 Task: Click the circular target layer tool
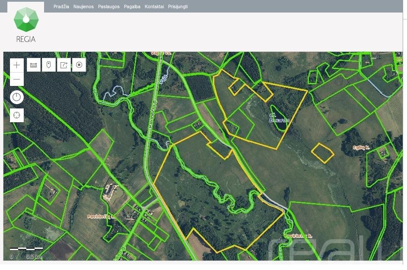point(79,65)
